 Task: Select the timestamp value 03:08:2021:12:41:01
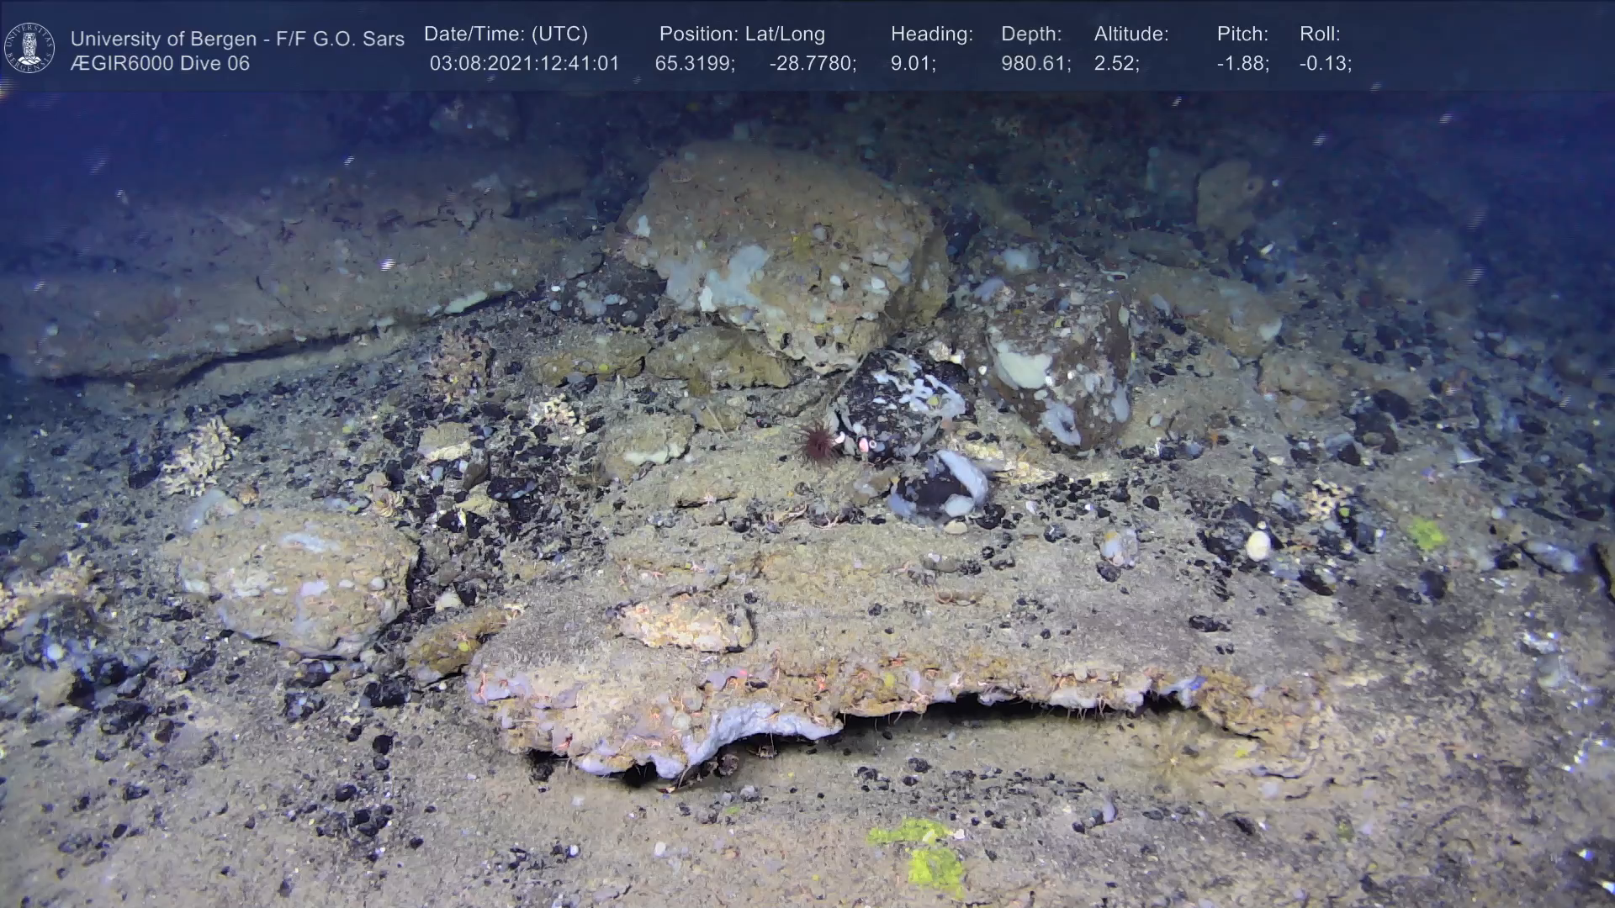(524, 64)
